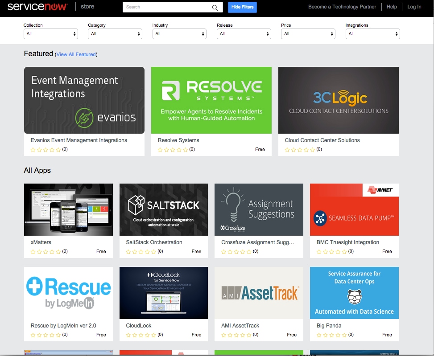Open the Help menu
This screenshot has height=356, width=434.
[x=391, y=7]
